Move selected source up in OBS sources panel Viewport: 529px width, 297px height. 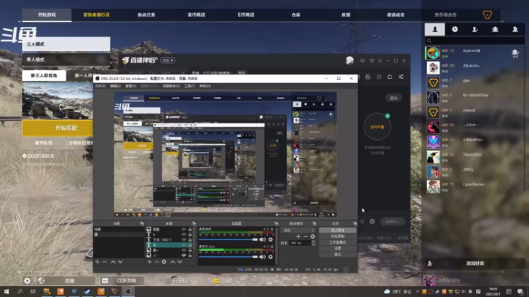173,261
